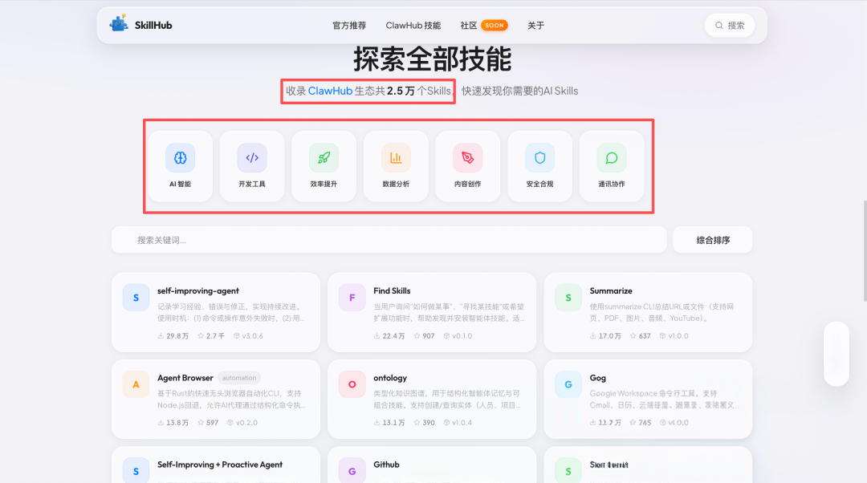Click the SkillHub robot logo icon
This screenshot has height=483, width=867.
119,23
